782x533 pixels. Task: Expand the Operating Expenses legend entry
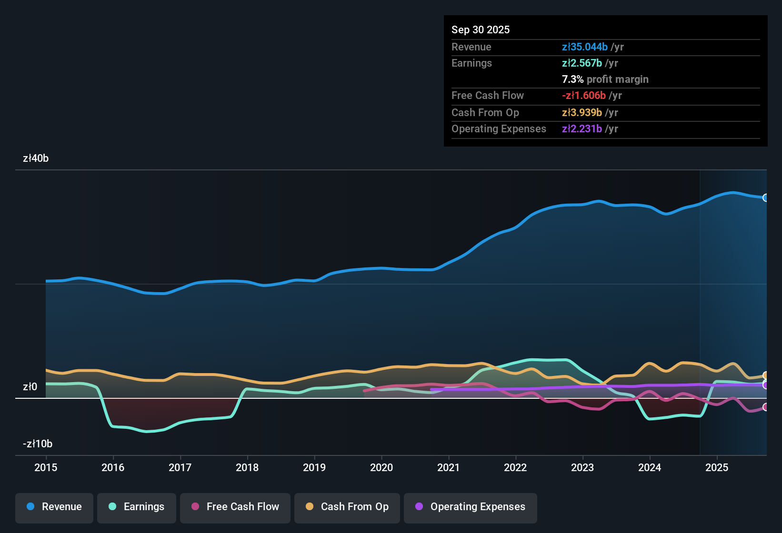[470, 507]
